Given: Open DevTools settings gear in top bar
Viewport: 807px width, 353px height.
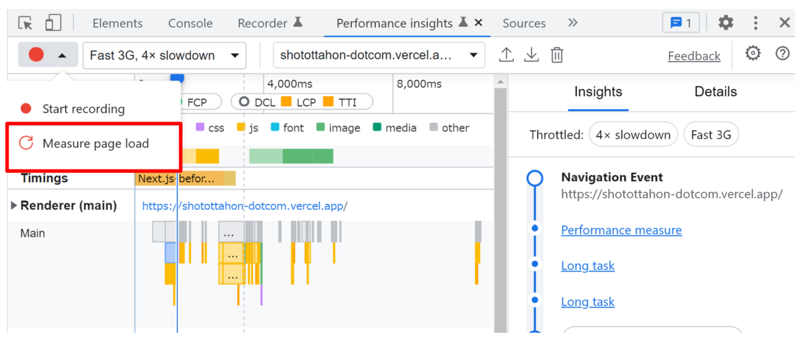Looking at the screenshot, I should (x=726, y=23).
